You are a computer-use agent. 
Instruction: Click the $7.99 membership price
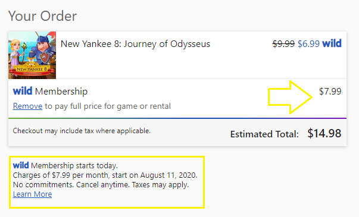tap(330, 91)
